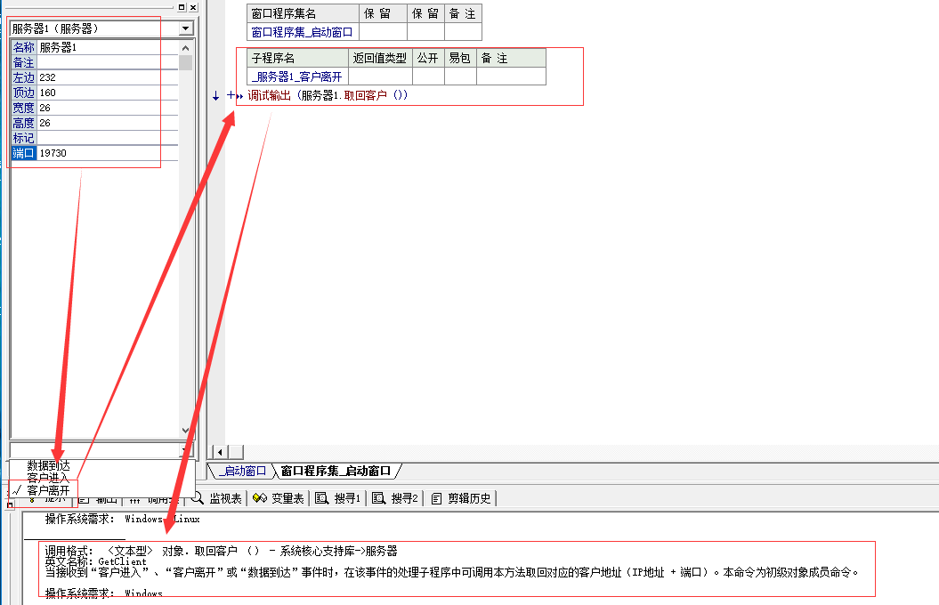
Task: Click the 调试输出 code statement
Action: point(270,95)
